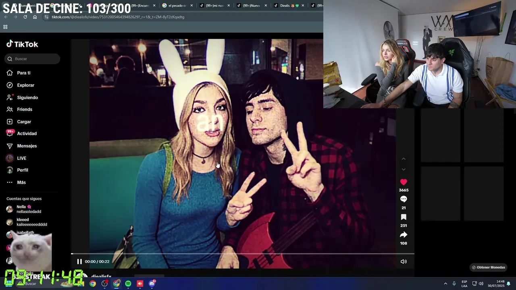516x290 pixels.
Task: Open the TikTok home logo
Action: click(x=22, y=44)
